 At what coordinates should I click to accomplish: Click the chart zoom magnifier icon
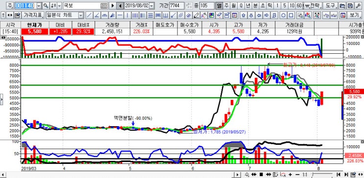300,16
